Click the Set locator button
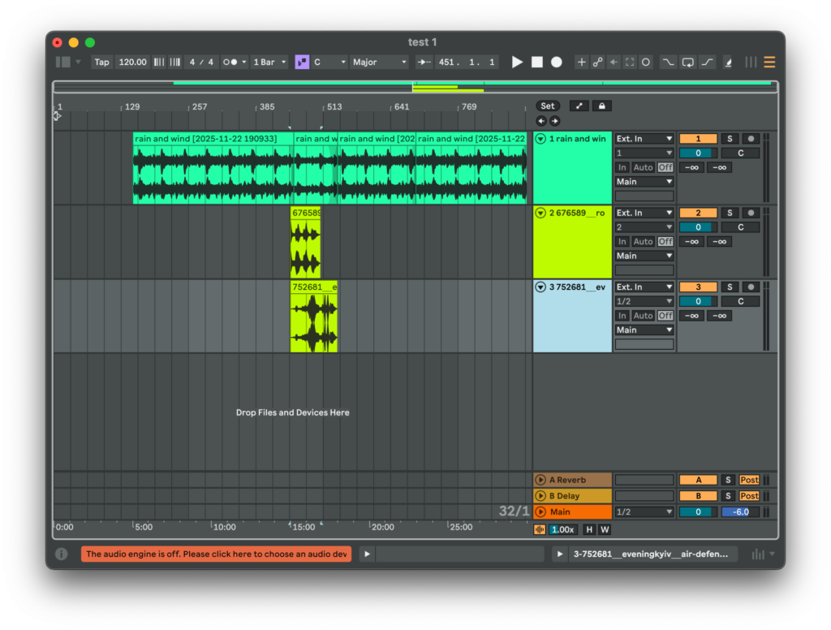The image size is (831, 630). click(x=548, y=106)
